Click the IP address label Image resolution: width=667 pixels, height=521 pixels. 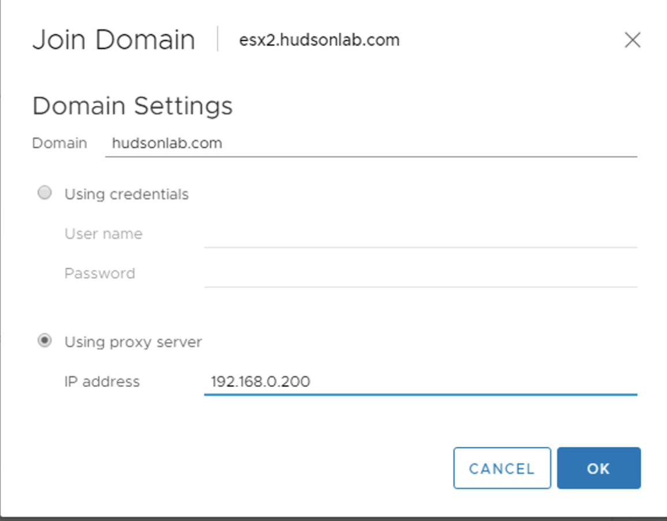point(102,382)
